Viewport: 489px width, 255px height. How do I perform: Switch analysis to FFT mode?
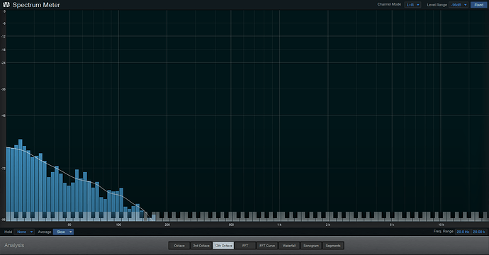pyautogui.click(x=245, y=246)
